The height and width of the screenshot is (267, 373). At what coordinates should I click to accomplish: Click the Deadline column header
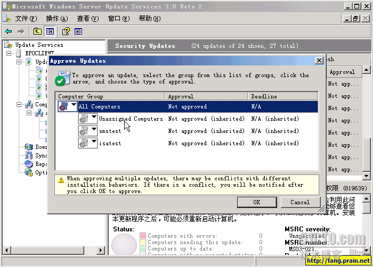[282, 96]
